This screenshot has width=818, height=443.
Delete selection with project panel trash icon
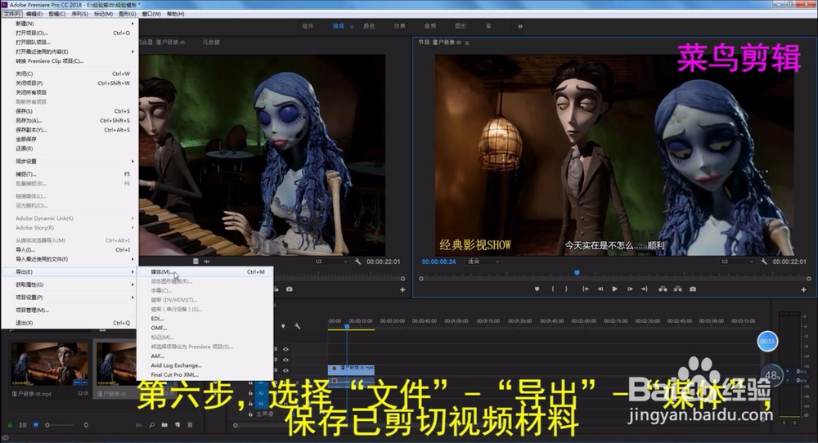[x=190, y=425]
